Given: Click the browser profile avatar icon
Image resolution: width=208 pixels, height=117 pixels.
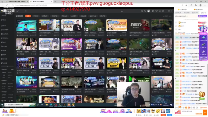Looking at the screenshot, I should coord(200,5).
